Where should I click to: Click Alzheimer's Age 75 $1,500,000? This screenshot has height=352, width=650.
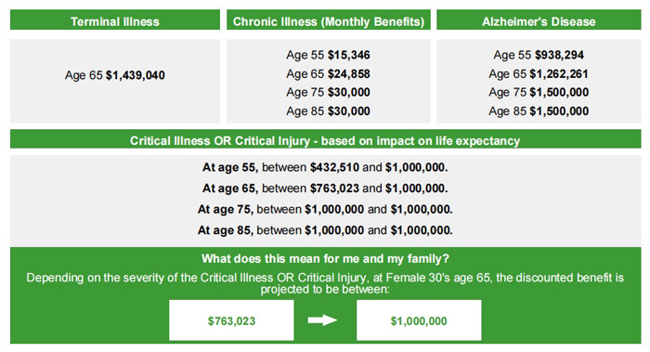pos(539,92)
